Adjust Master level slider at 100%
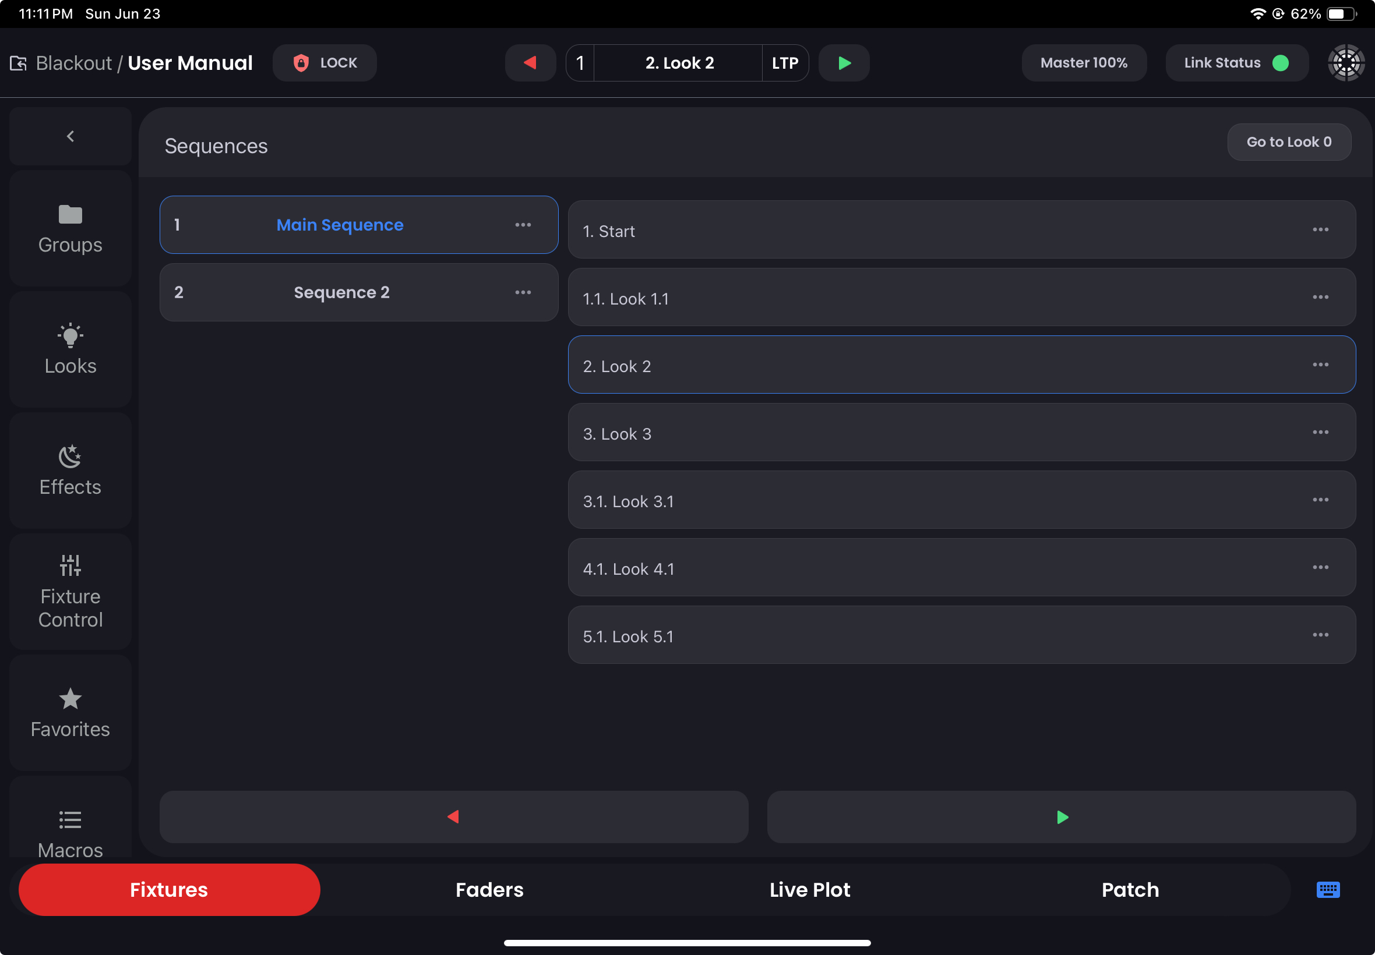1375x955 pixels. (1084, 63)
